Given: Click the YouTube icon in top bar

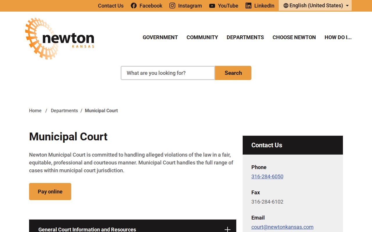Looking at the screenshot, I should [x=212, y=6].
